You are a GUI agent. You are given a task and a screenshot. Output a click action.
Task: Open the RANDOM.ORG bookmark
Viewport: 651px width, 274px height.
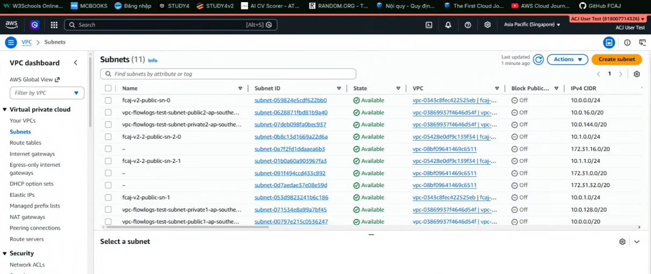click(339, 6)
